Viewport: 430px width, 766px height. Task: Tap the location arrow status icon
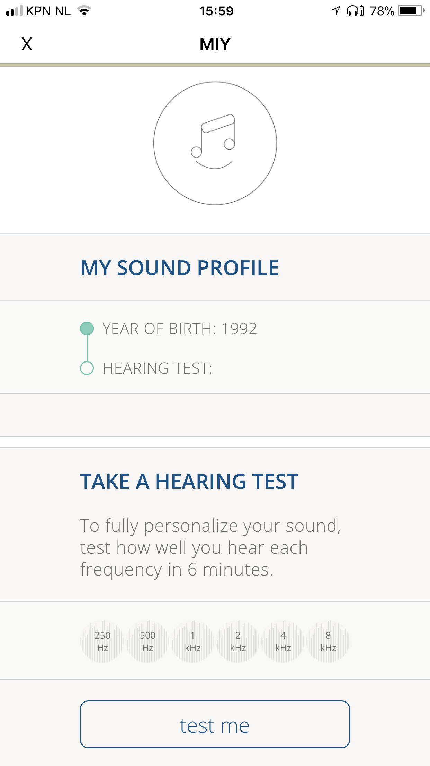[335, 11]
